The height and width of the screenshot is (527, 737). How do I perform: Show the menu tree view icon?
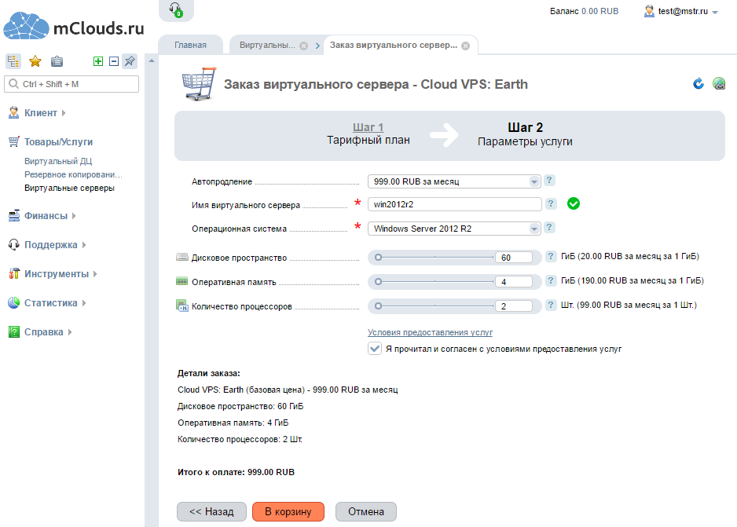pos(13,61)
